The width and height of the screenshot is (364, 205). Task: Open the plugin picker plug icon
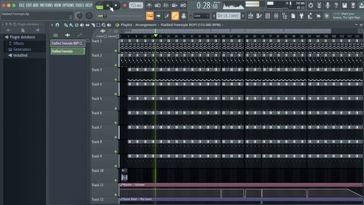[301, 16]
